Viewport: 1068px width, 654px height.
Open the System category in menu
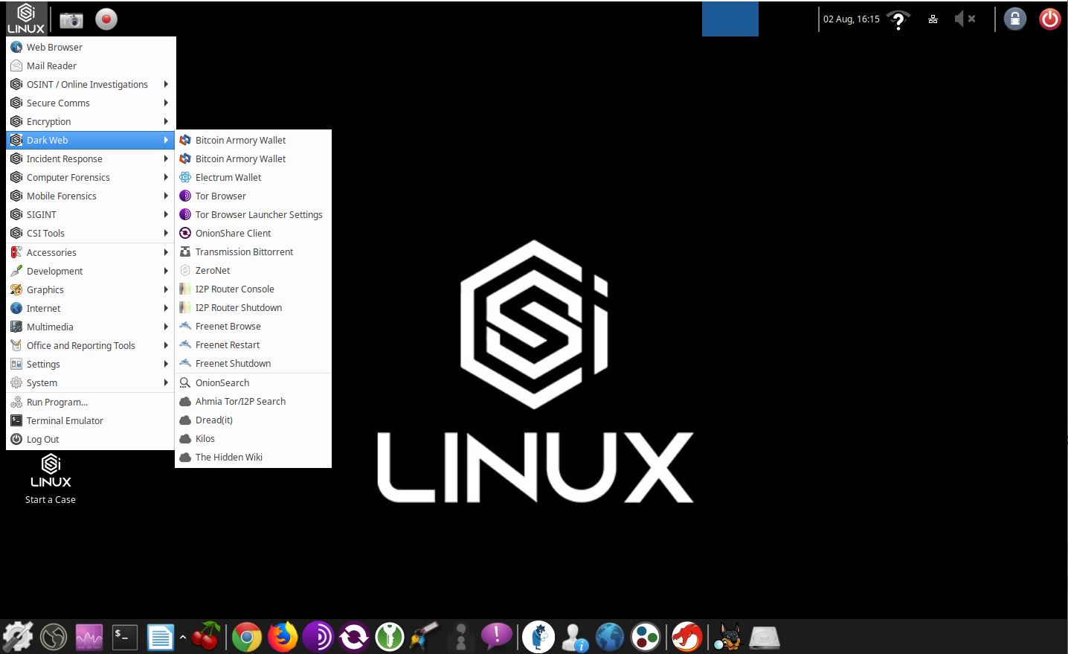[91, 382]
